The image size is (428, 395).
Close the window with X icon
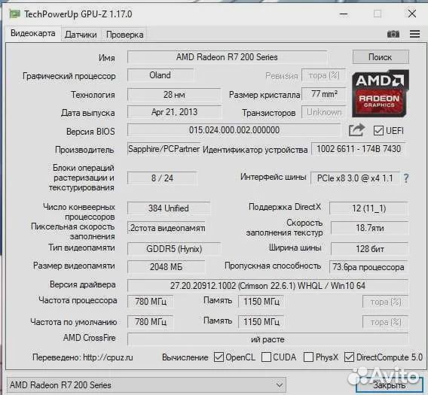[412, 14]
